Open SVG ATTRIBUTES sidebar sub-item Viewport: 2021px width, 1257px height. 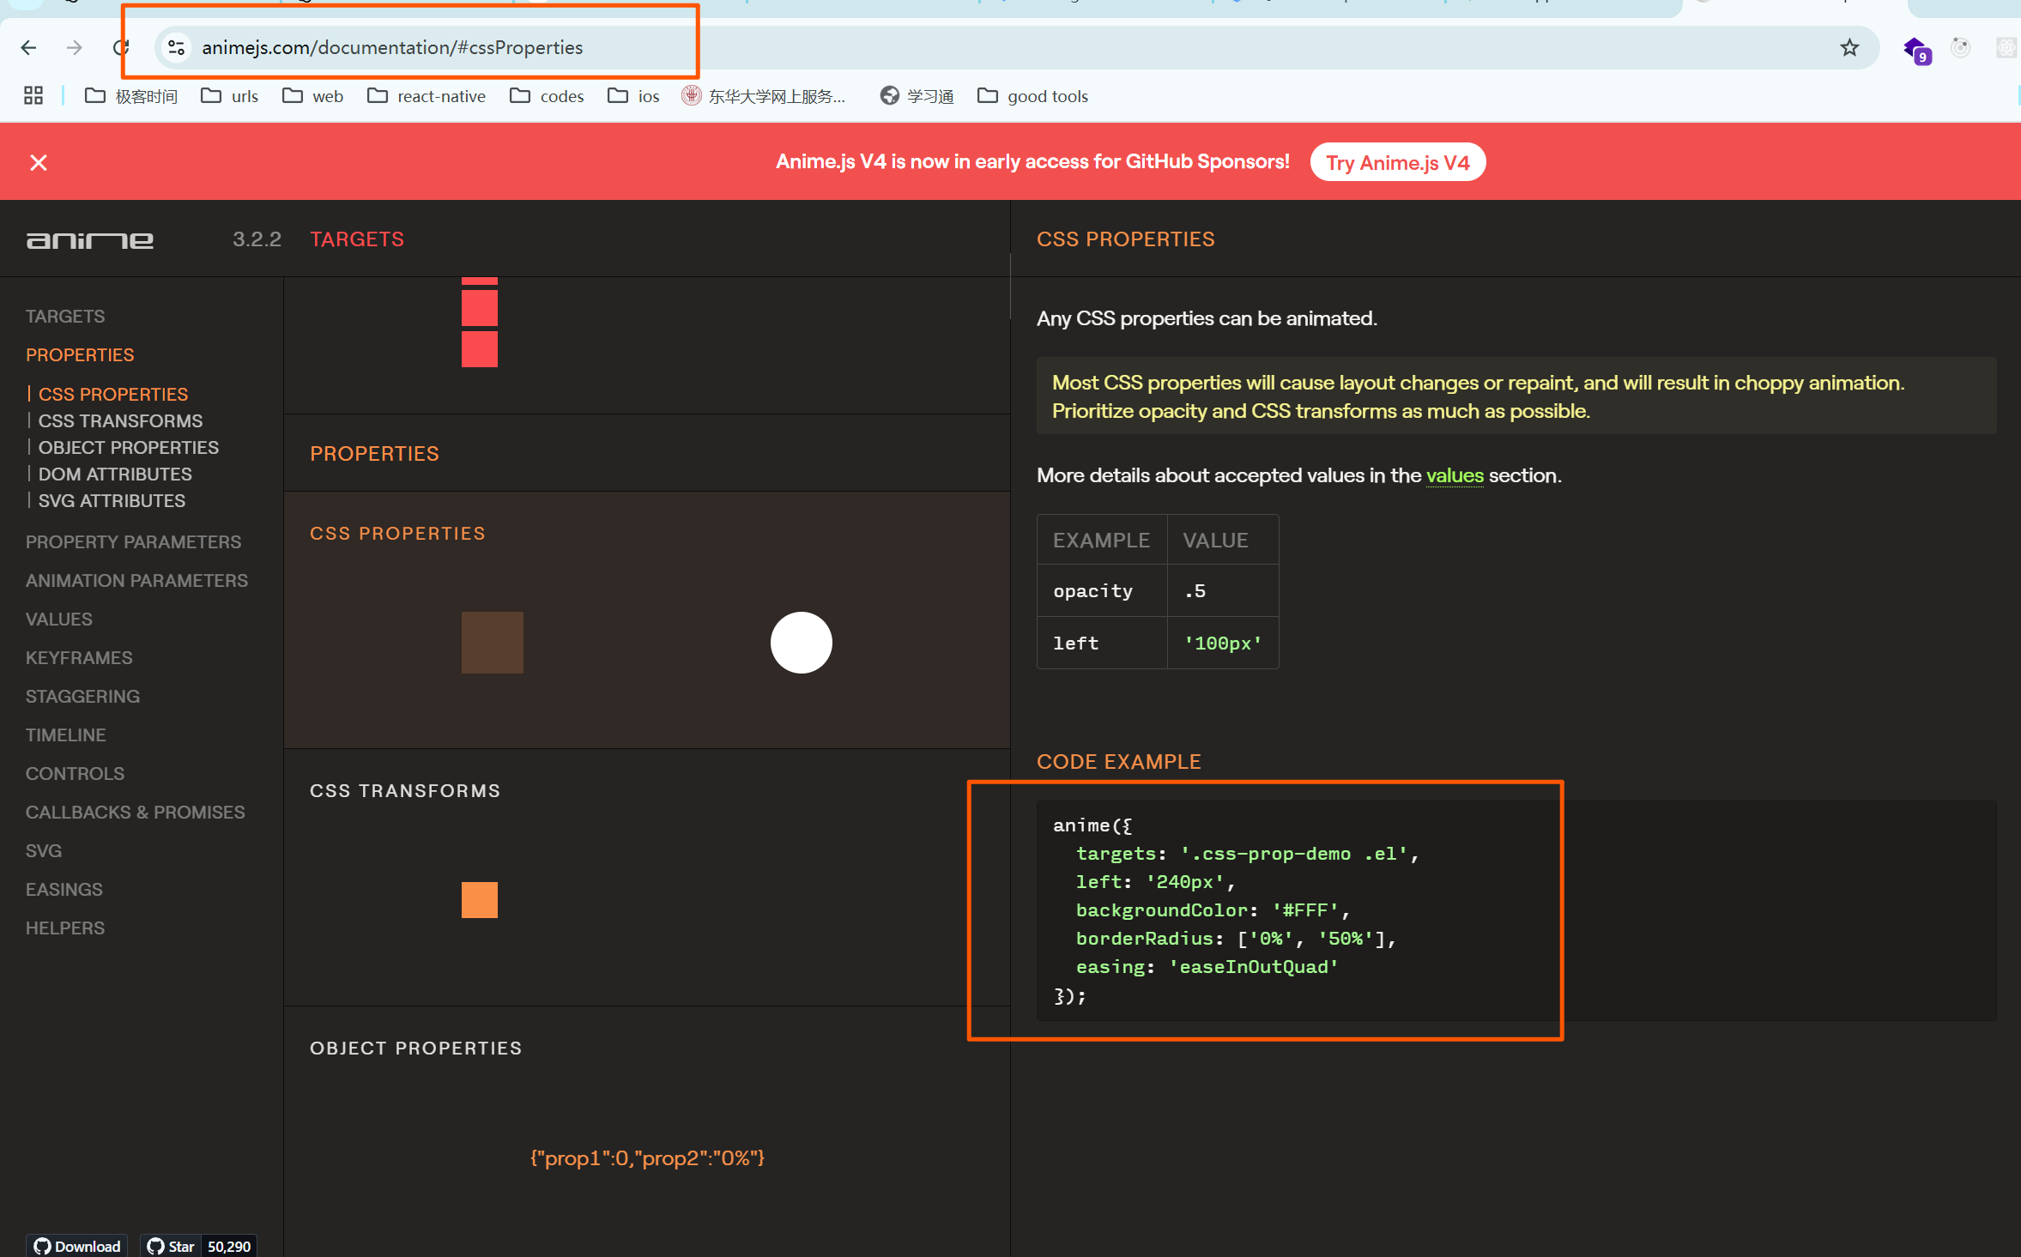click(x=112, y=501)
